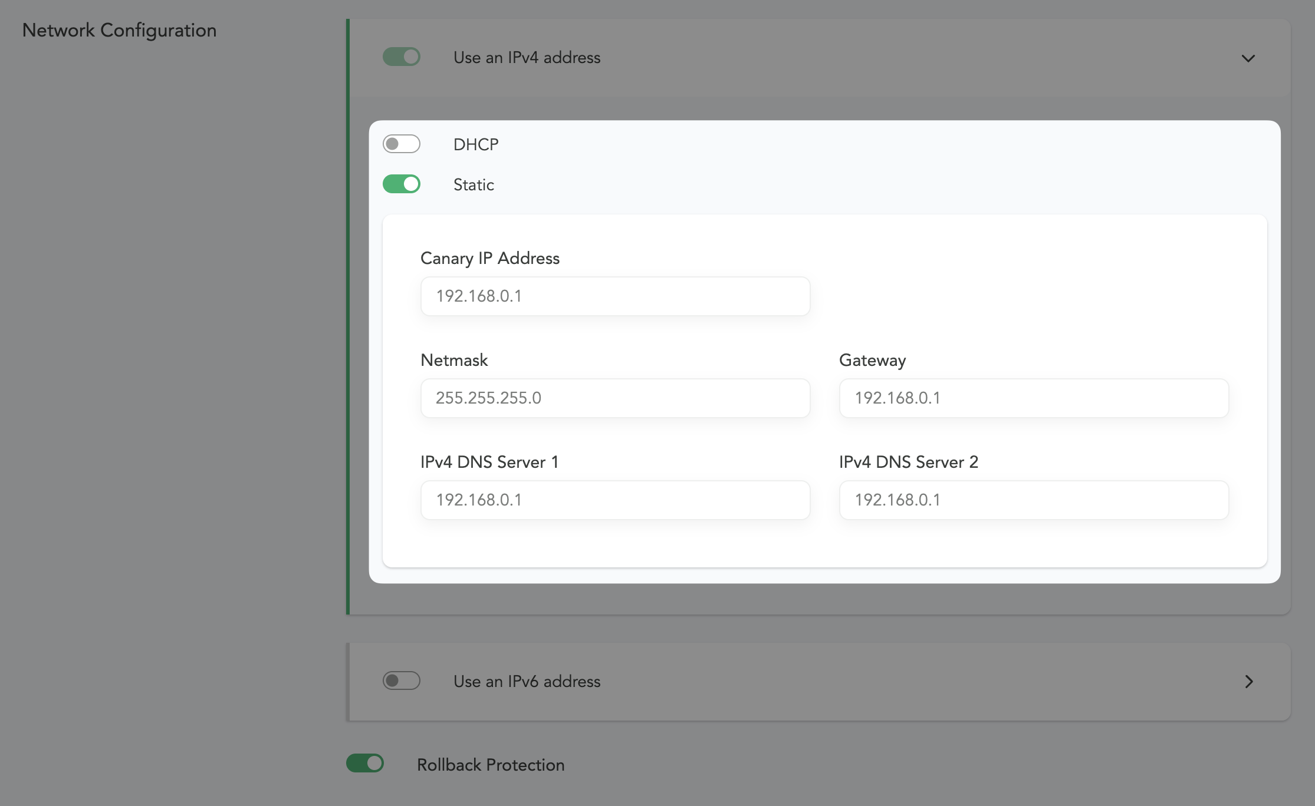Select the IPv4 DNS Server 1 field
Viewport: 1315px width, 806px height.
tap(615, 500)
